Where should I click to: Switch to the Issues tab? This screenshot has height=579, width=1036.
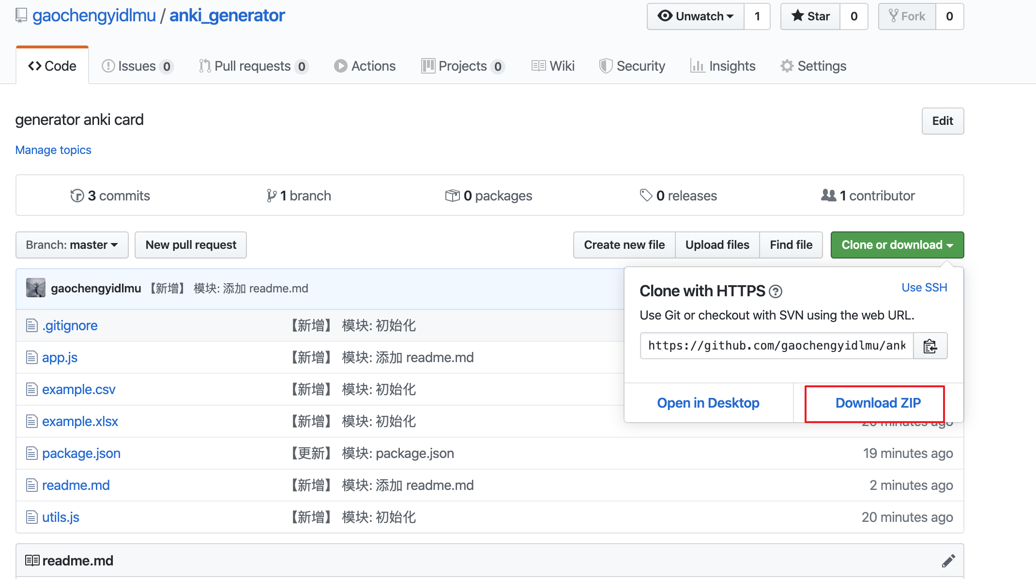(x=137, y=66)
